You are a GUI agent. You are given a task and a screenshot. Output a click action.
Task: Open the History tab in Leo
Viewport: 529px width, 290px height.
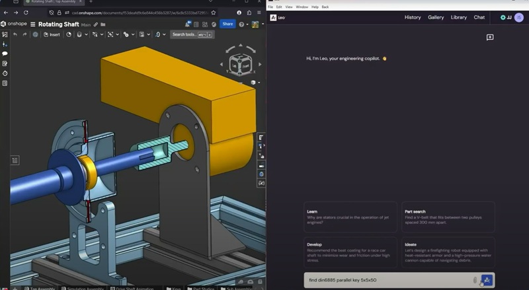413,17
